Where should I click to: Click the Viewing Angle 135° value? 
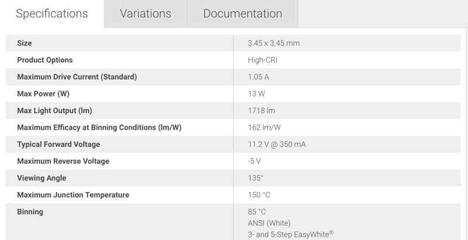256,178
